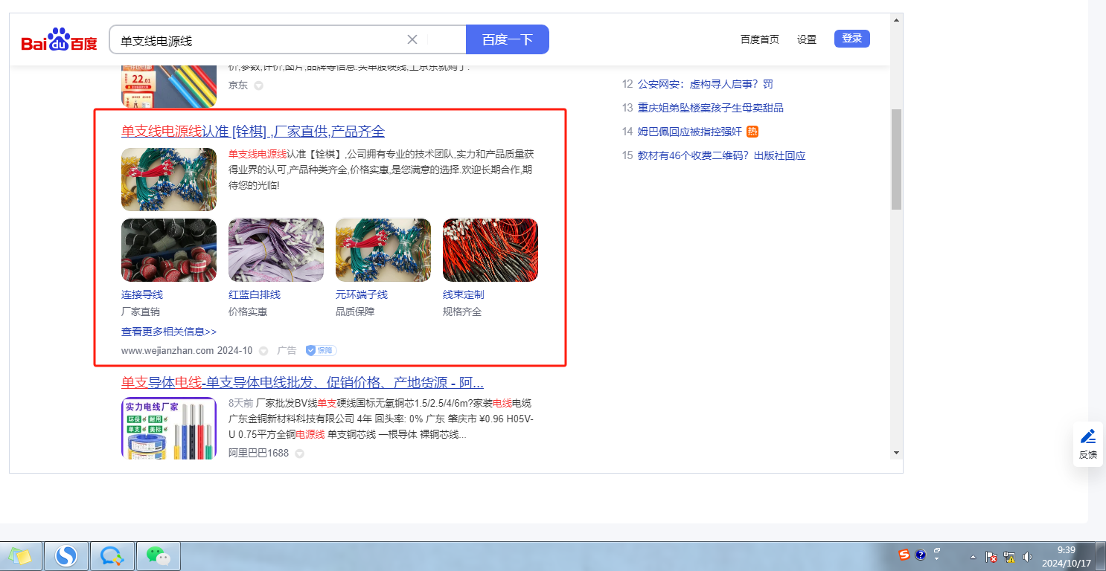Click the scrollbar up arrow
The width and height of the screenshot is (1106, 571).
pos(896,19)
